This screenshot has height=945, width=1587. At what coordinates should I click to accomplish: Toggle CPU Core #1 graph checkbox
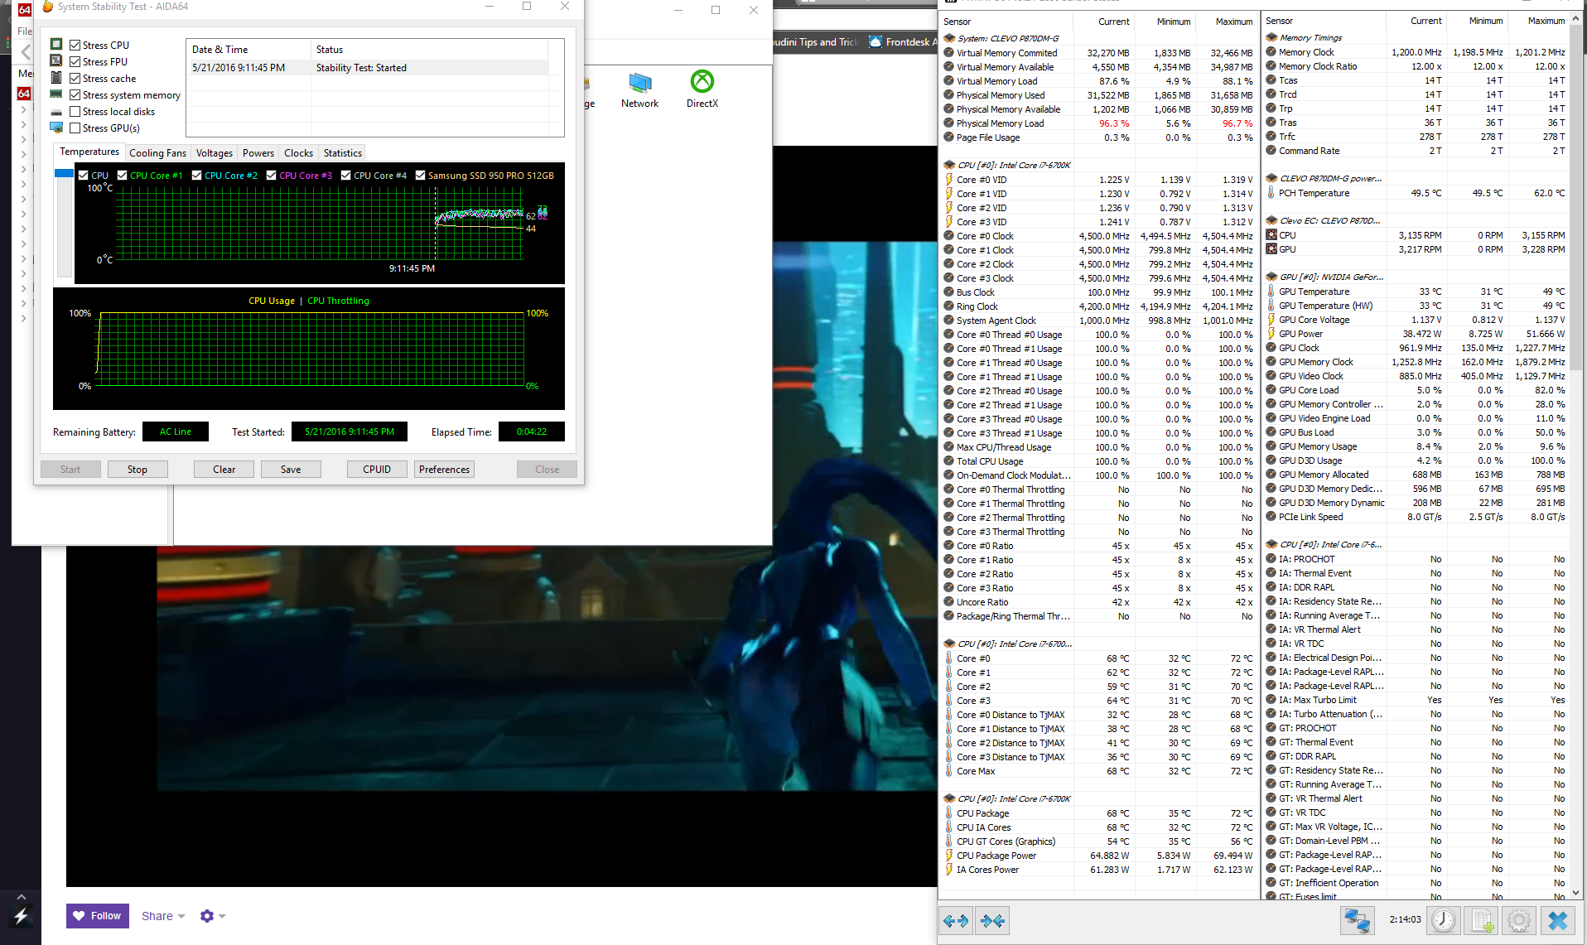(x=123, y=176)
